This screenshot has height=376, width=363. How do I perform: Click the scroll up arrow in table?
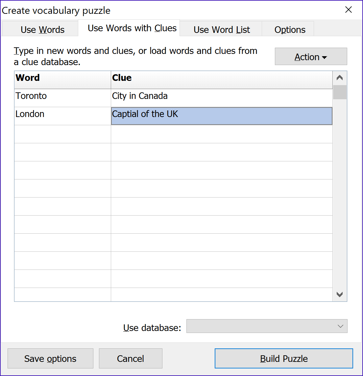(340, 78)
